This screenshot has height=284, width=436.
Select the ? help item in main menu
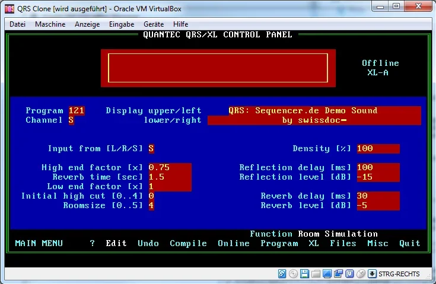(93, 243)
